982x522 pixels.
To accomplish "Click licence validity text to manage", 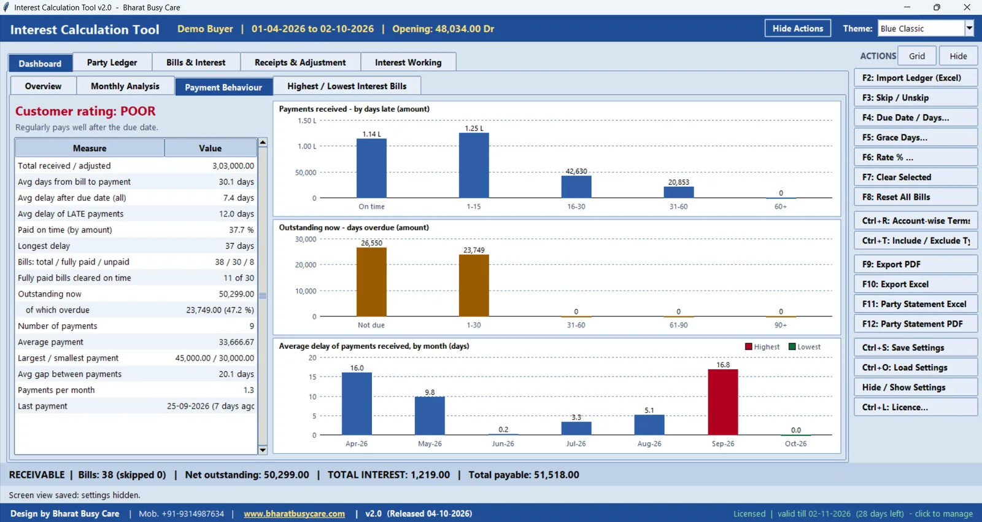I will [x=853, y=513].
